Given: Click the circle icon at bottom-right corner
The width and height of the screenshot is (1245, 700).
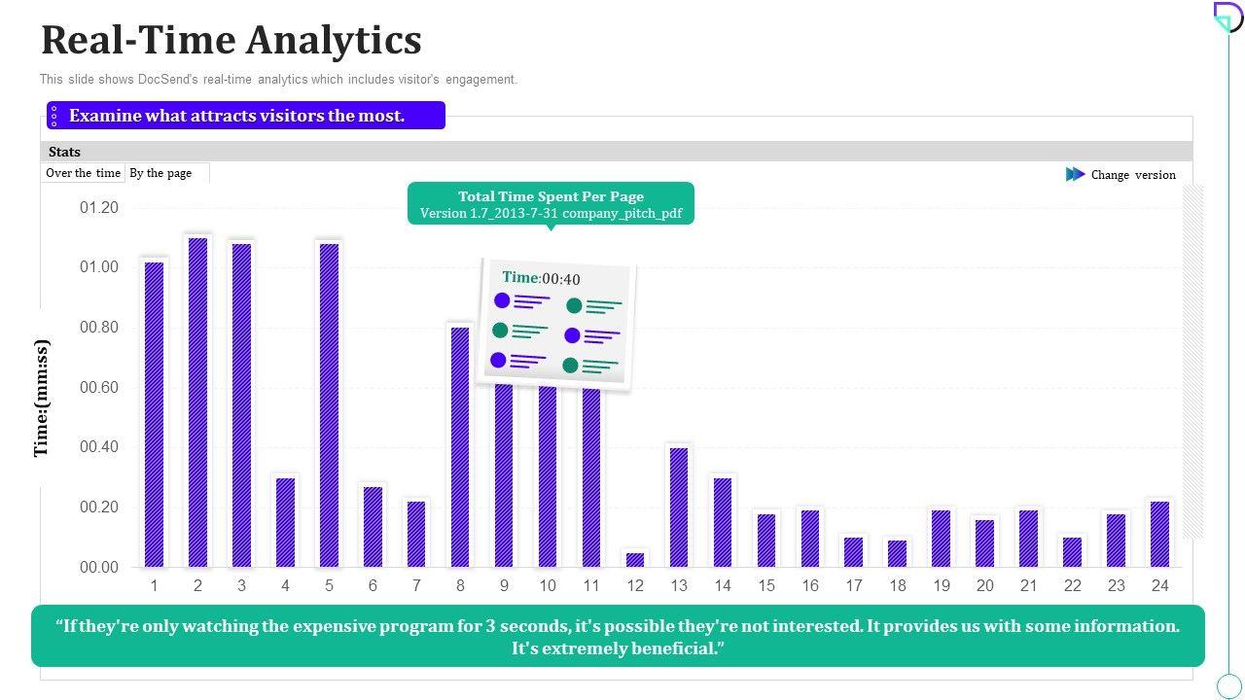Looking at the screenshot, I should point(1229,685).
